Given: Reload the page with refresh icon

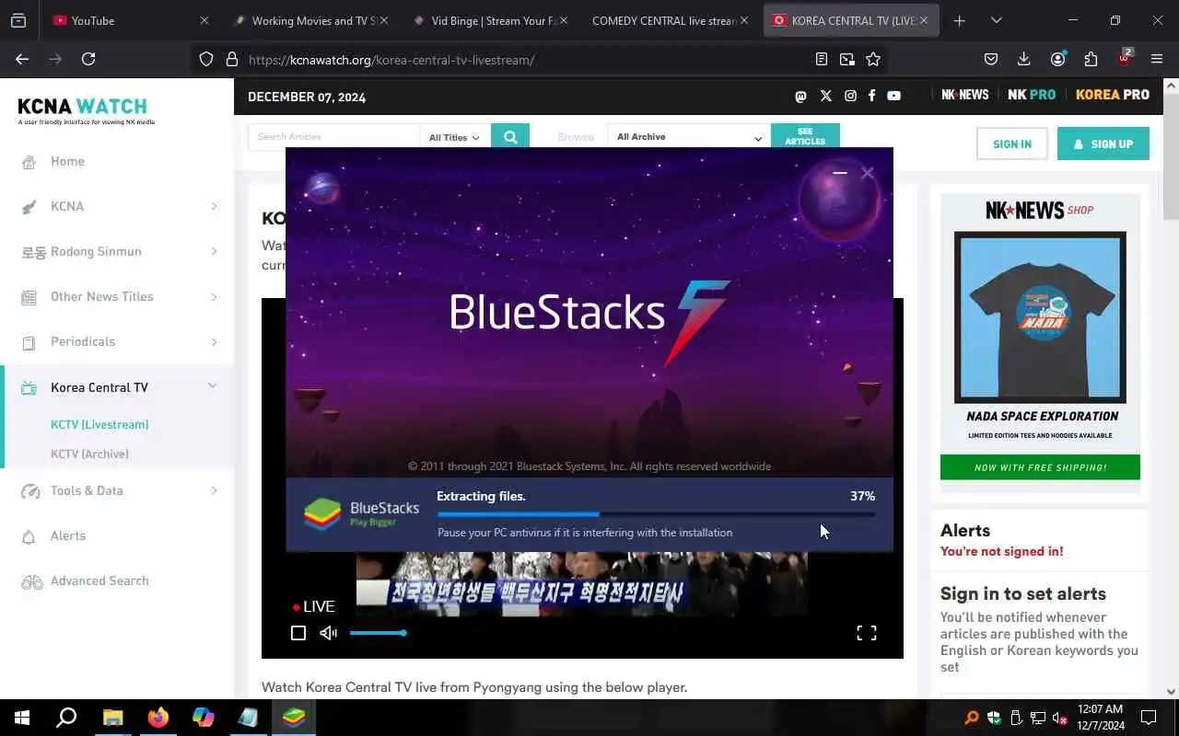Looking at the screenshot, I should pyautogui.click(x=88, y=59).
